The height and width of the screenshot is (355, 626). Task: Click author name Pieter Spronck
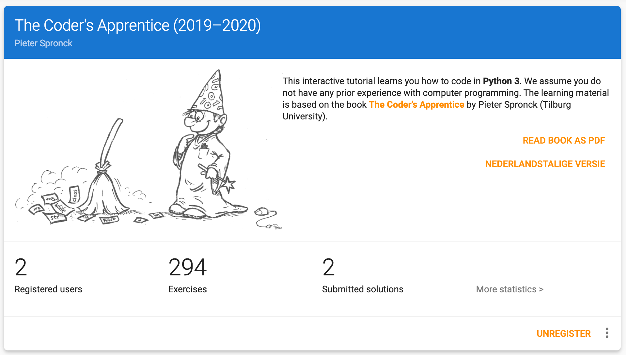click(x=43, y=43)
